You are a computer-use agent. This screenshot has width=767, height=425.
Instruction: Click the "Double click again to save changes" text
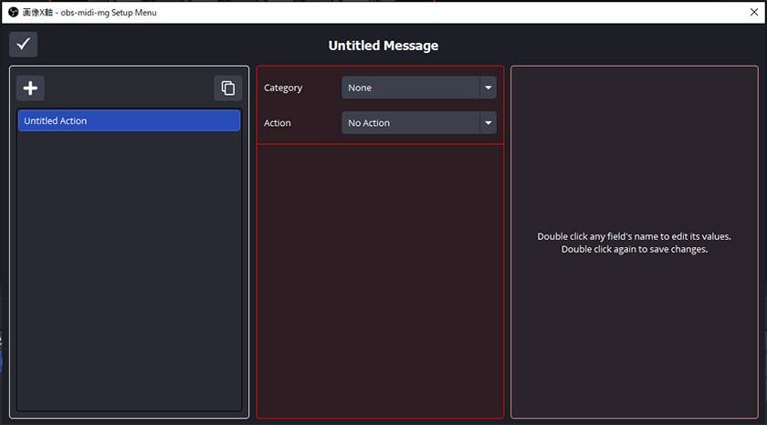[x=634, y=249]
